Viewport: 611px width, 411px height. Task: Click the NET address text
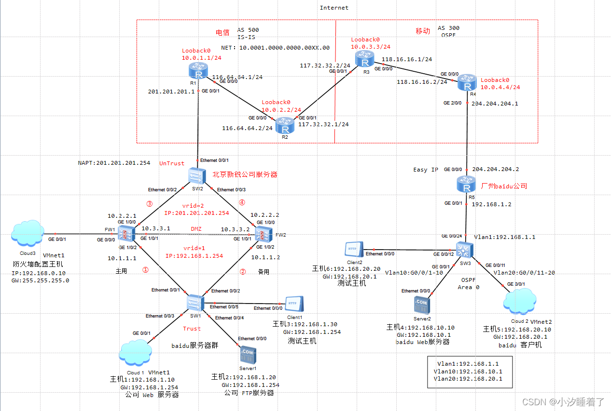coord(276,48)
